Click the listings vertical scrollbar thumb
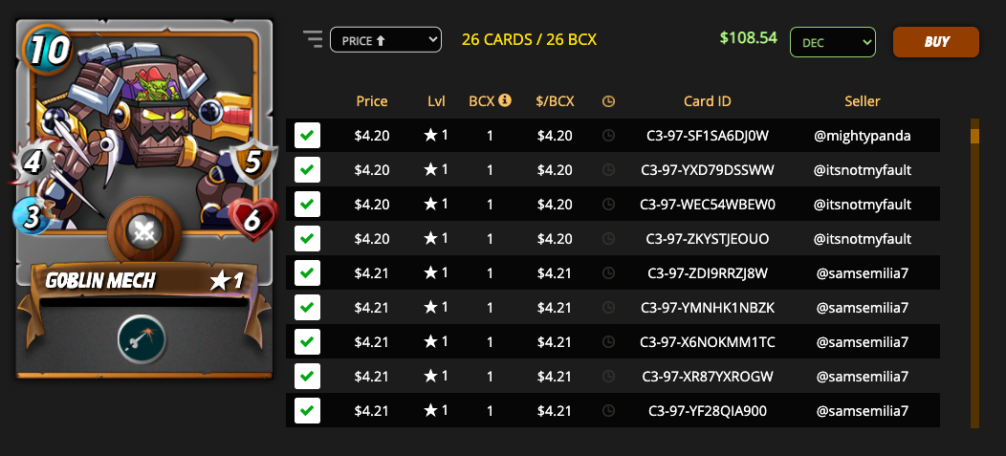 pos(974,136)
